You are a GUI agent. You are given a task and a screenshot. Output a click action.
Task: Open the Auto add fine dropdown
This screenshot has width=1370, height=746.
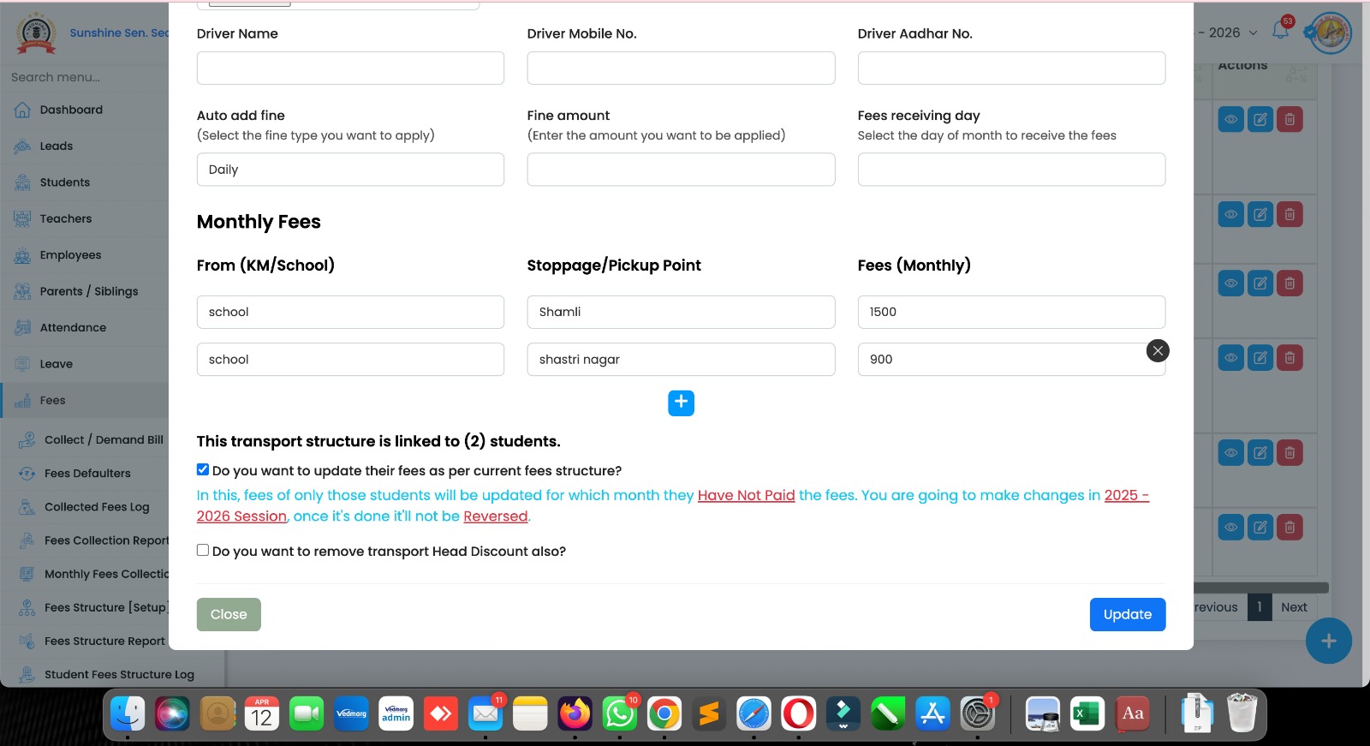click(x=350, y=170)
